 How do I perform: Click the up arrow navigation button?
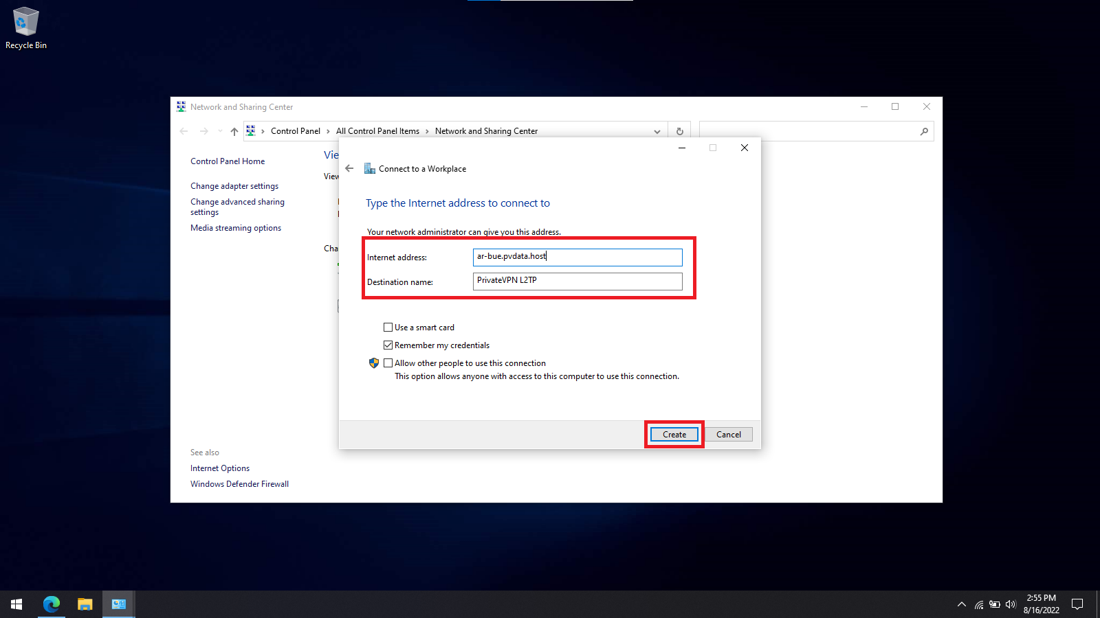coord(234,131)
